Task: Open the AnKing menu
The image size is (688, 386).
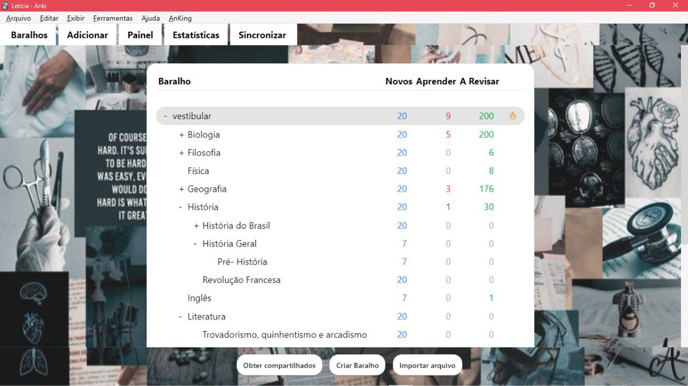Action: click(180, 18)
